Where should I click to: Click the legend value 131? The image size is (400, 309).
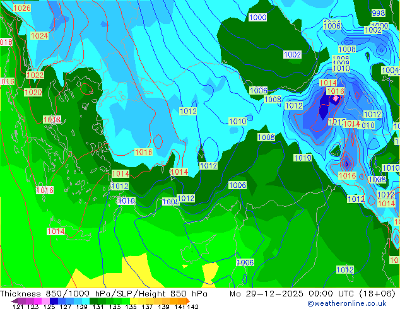pyautogui.click(x=98, y=306)
